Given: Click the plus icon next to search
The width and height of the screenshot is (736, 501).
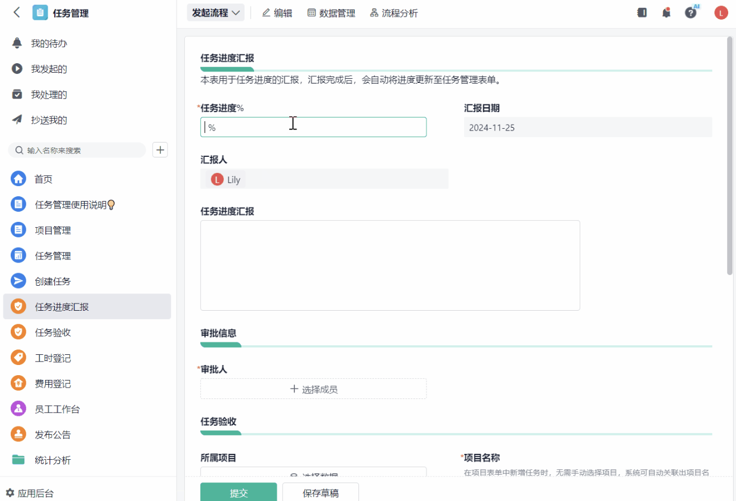Looking at the screenshot, I should [160, 150].
